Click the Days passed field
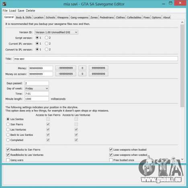188x188 pixels. (x=37, y=83)
